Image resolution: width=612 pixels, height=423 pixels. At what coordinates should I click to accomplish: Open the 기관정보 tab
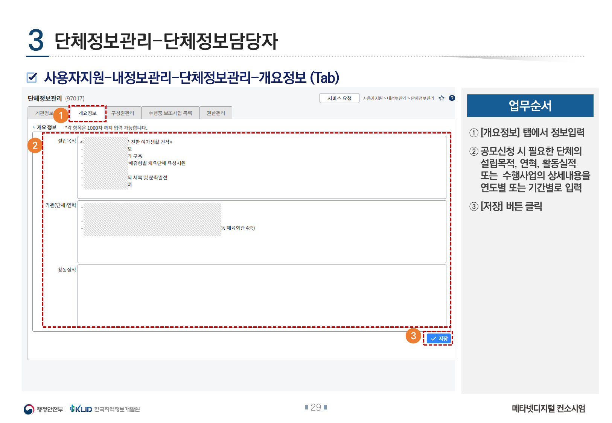pos(43,113)
